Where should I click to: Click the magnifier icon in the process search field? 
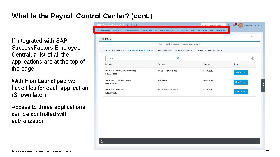(x=178, y=58)
